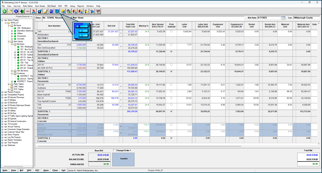Click the Loc Hillsborough County field
Image resolution: width=322 pixels, height=173 pixels.
306,18
